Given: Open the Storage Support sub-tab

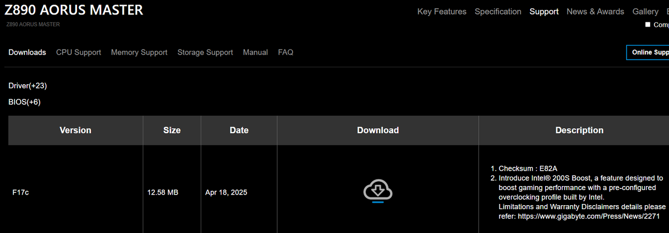Looking at the screenshot, I should pyautogui.click(x=205, y=52).
